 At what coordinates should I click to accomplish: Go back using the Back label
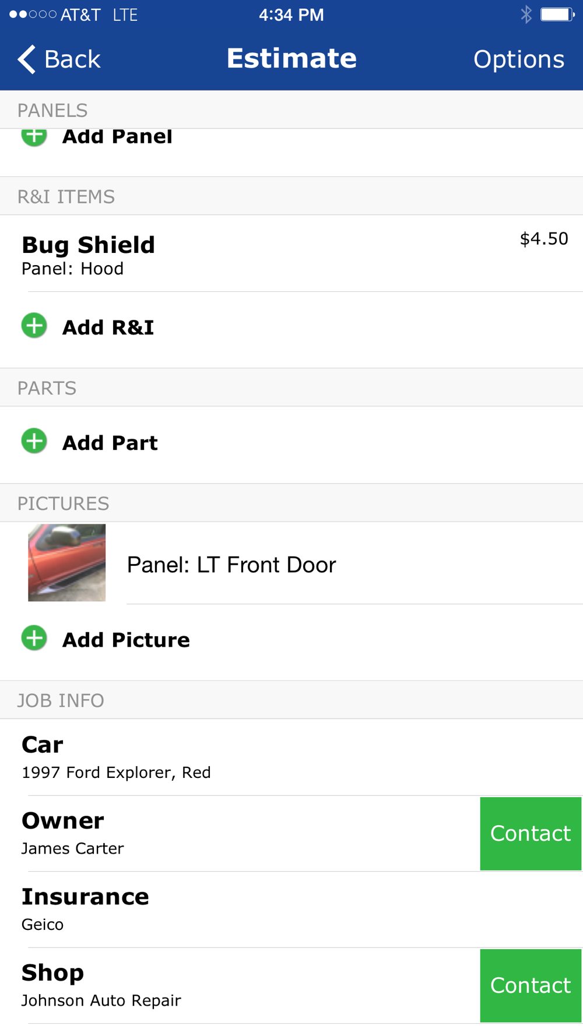(72, 59)
